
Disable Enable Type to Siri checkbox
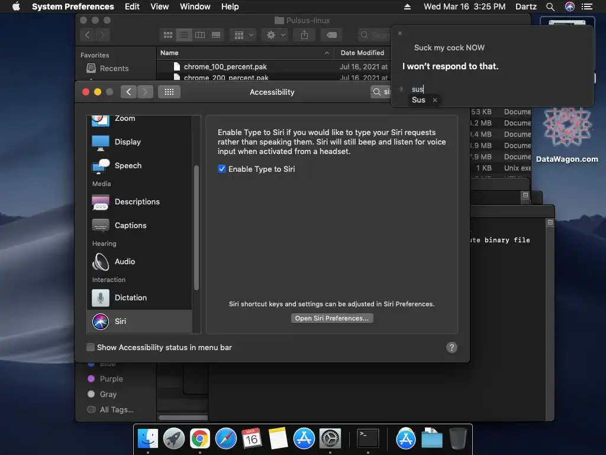[x=222, y=169]
